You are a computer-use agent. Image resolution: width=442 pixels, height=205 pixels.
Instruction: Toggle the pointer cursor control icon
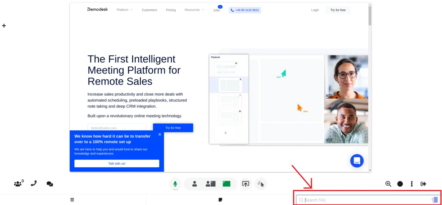(x=261, y=184)
